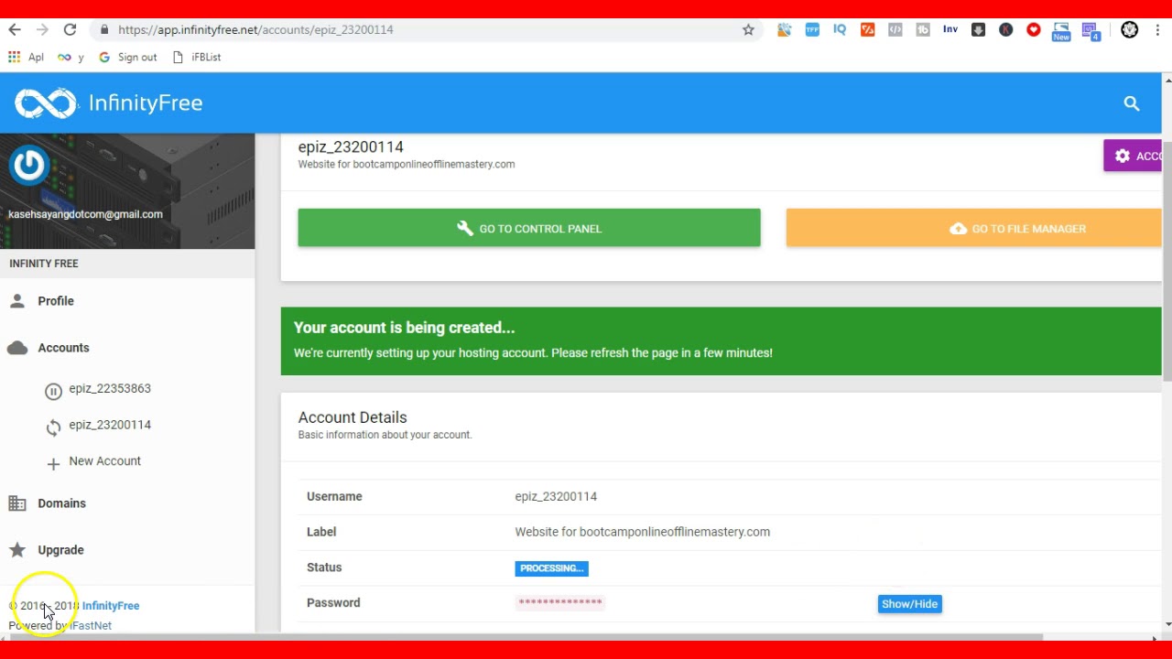This screenshot has height=659, width=1172.
Task: Go back to the previous page
Action: (15, 30)
